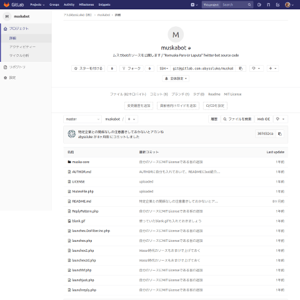Click the muskabot sidebar project avatar
Screen dimensions: 300x300
coord(7,16)
